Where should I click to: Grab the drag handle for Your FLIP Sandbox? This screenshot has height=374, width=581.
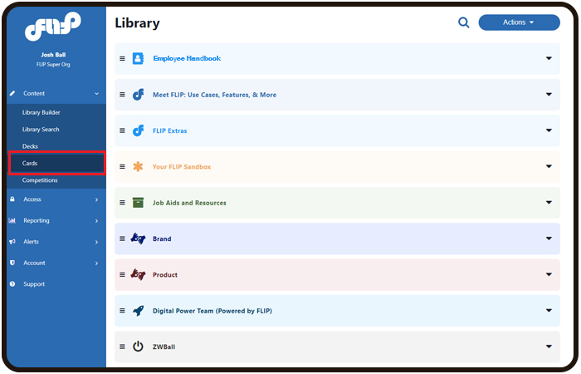(122, 166)
